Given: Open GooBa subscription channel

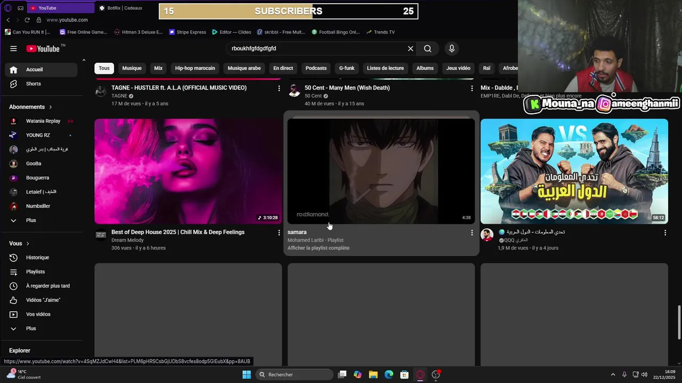Looking at the screenshot, I should (x=41, y=163).
